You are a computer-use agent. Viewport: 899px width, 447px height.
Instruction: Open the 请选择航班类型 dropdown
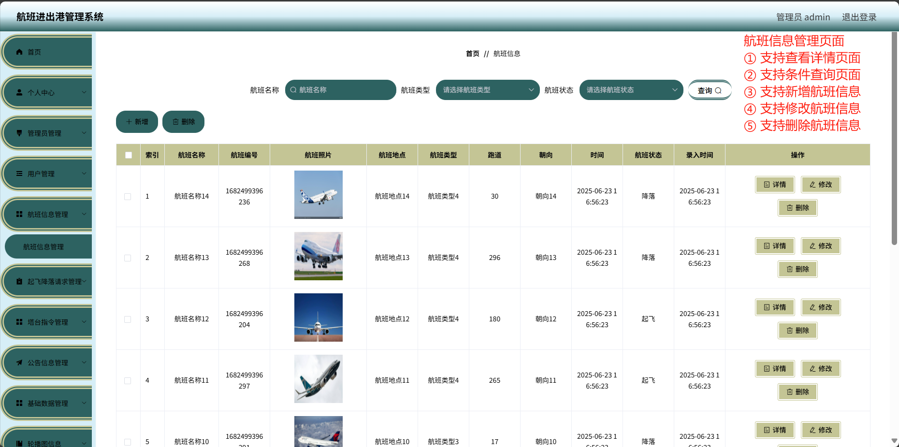(x=487, y=89)
